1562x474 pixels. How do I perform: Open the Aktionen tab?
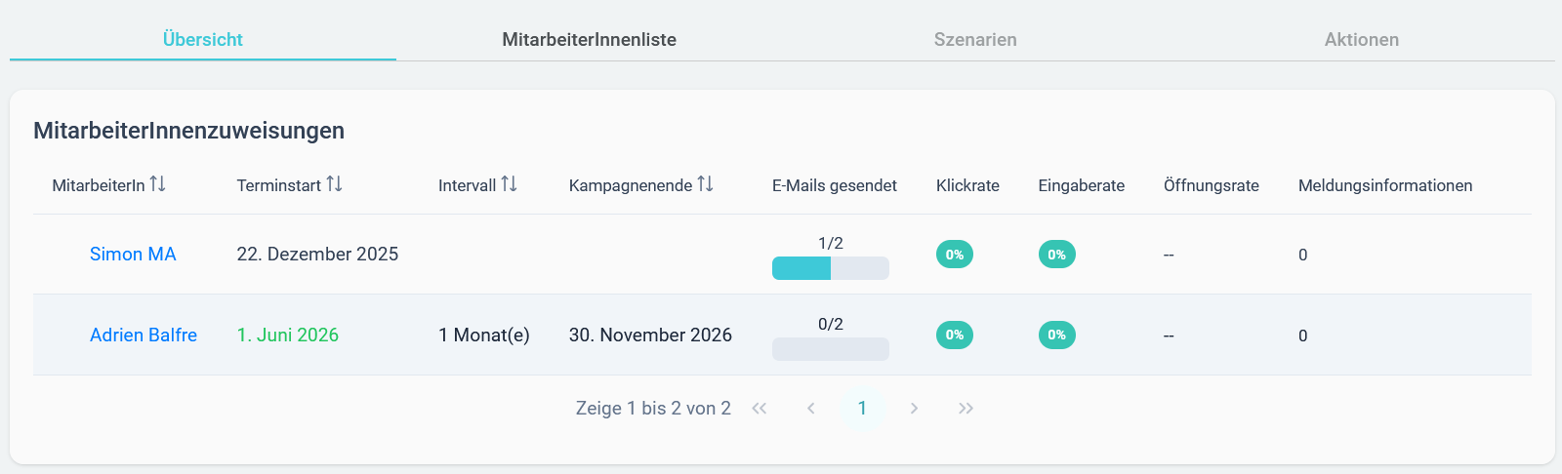point(1362,40)
